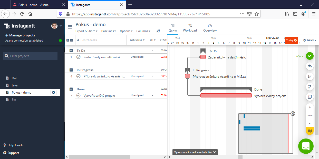Open the green chat bubble widget
Image resolution: width=319 pixels, height=159 pixels.
[306, 146]
